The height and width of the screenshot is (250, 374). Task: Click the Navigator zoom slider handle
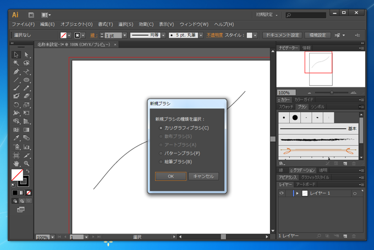click(332, 92)
